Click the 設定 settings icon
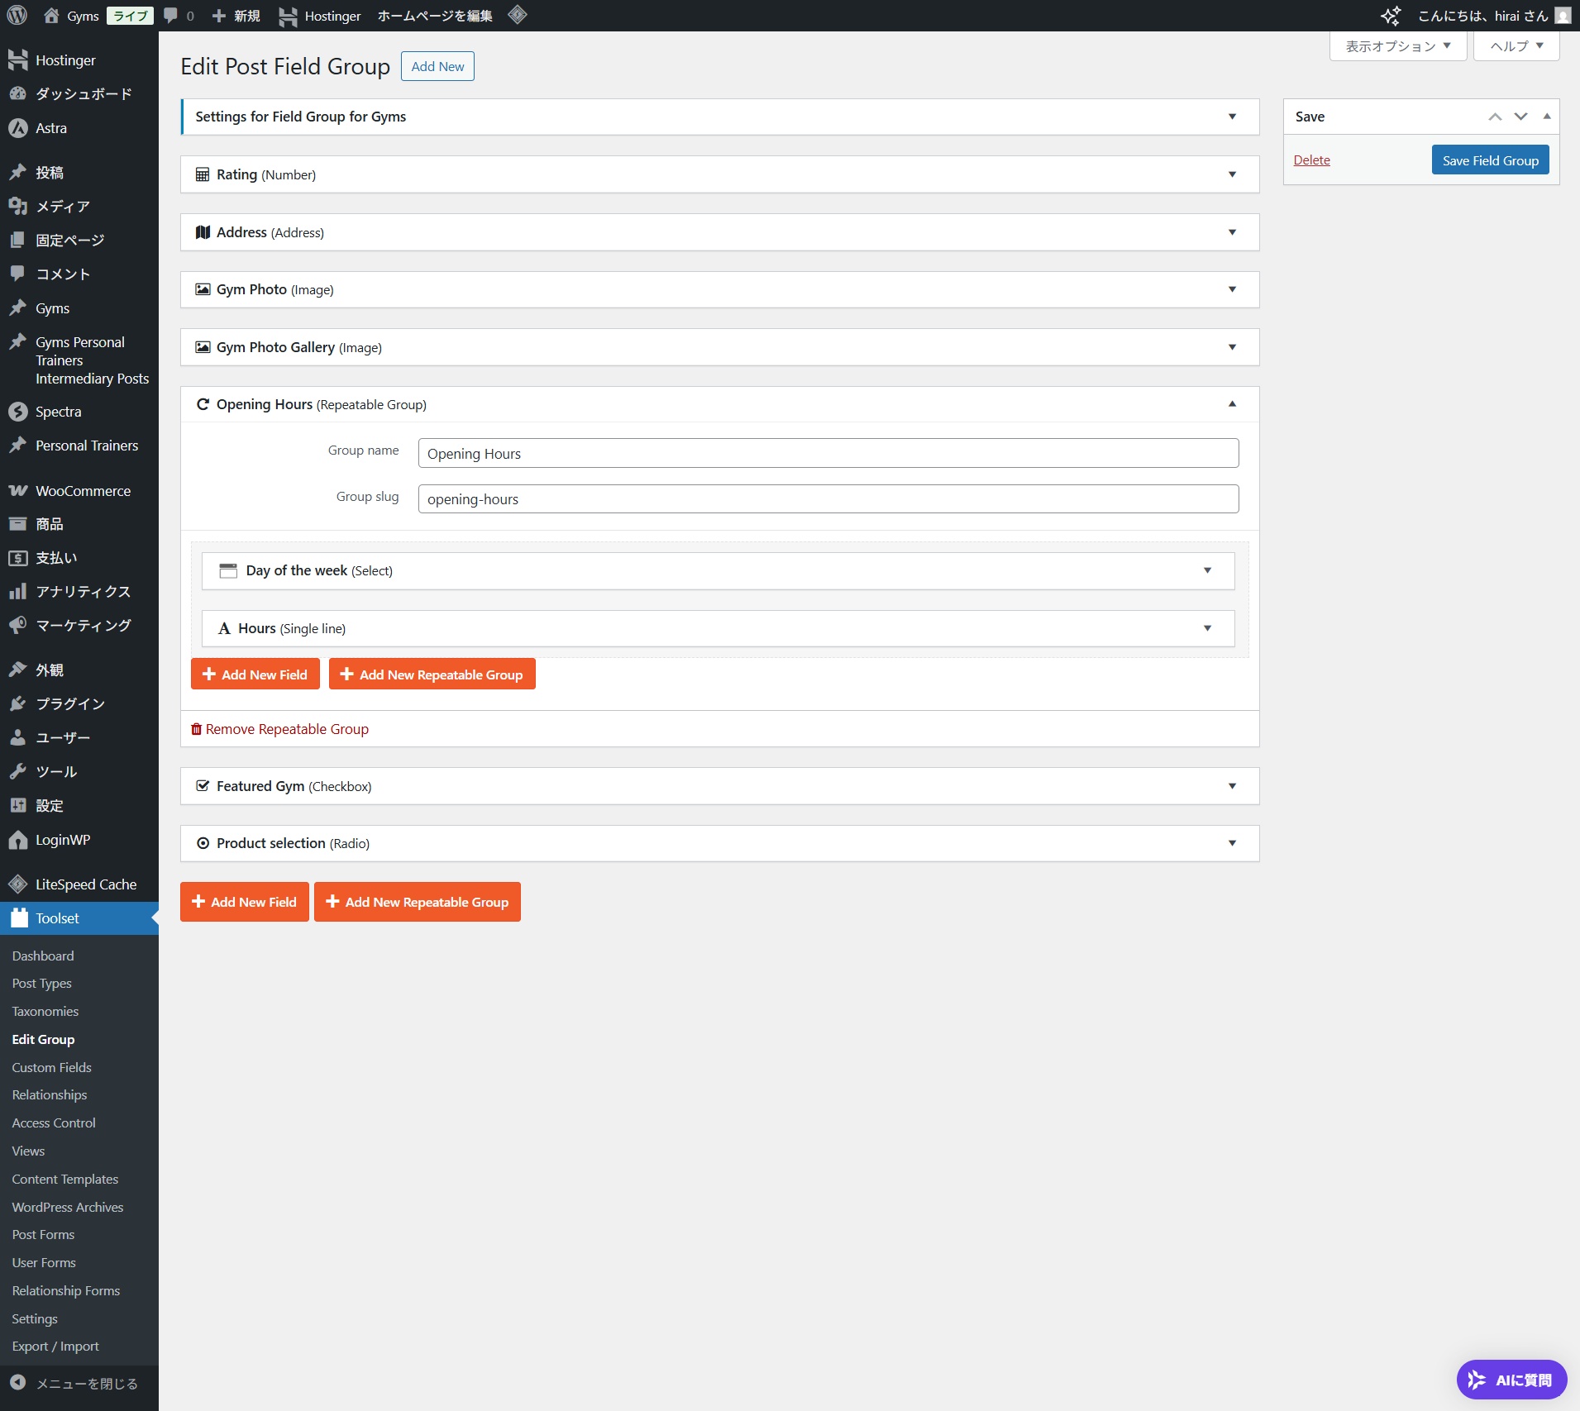Viewport: 1580px width, 1411px height. point(18,806)
